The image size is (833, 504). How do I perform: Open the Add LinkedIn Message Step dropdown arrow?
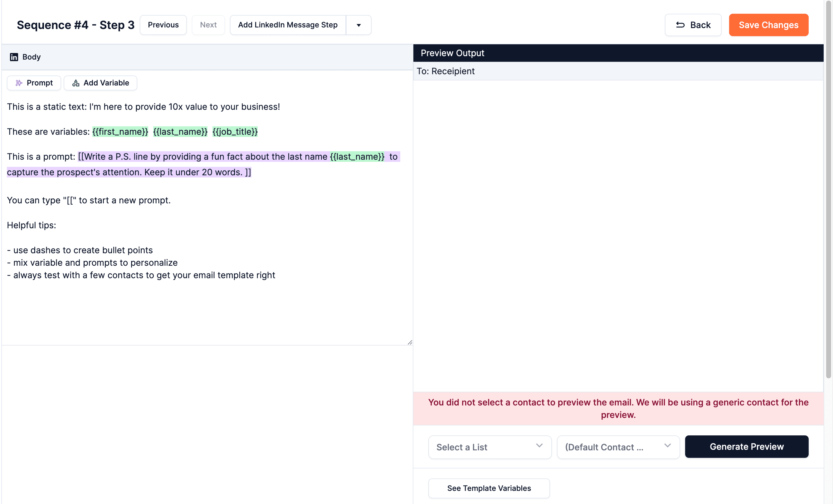tap(358, 25)
